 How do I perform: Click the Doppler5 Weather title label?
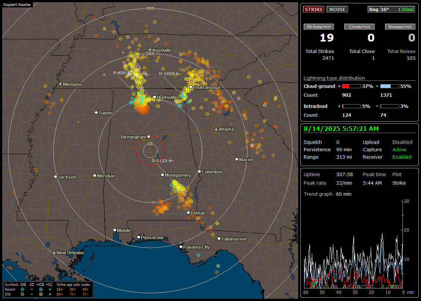click(17, 4)
